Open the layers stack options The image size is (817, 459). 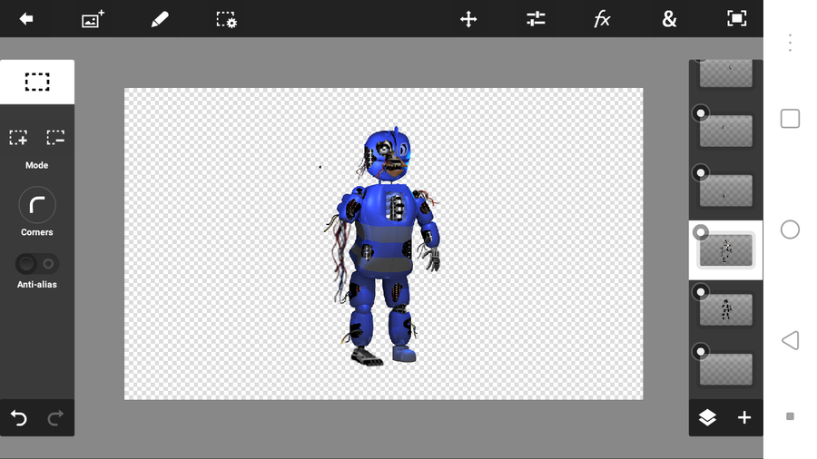point(707,417)
